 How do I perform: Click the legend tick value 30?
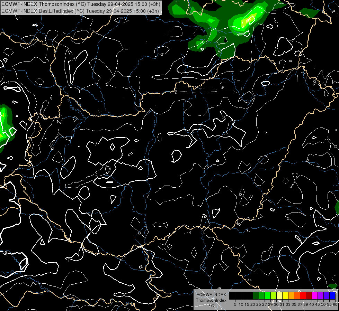(276, 304)
